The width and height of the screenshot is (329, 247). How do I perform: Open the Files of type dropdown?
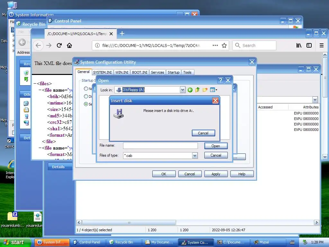[x=195, y=156]
